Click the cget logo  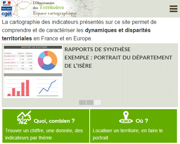pyautogui.click(x=6, y=14)
